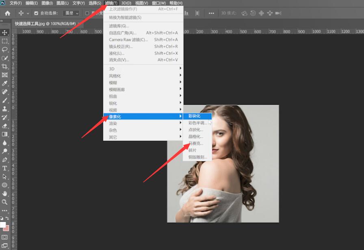Viewport: 364px width, 250px height.
Task: Expand the 其它 submenu
Action: coord(143,137)
